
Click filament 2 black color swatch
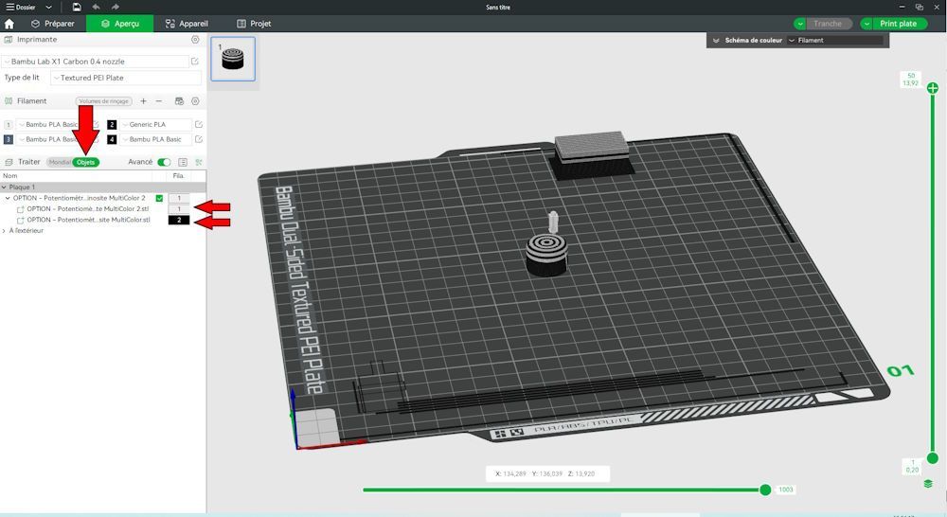[x=112, y=124]
